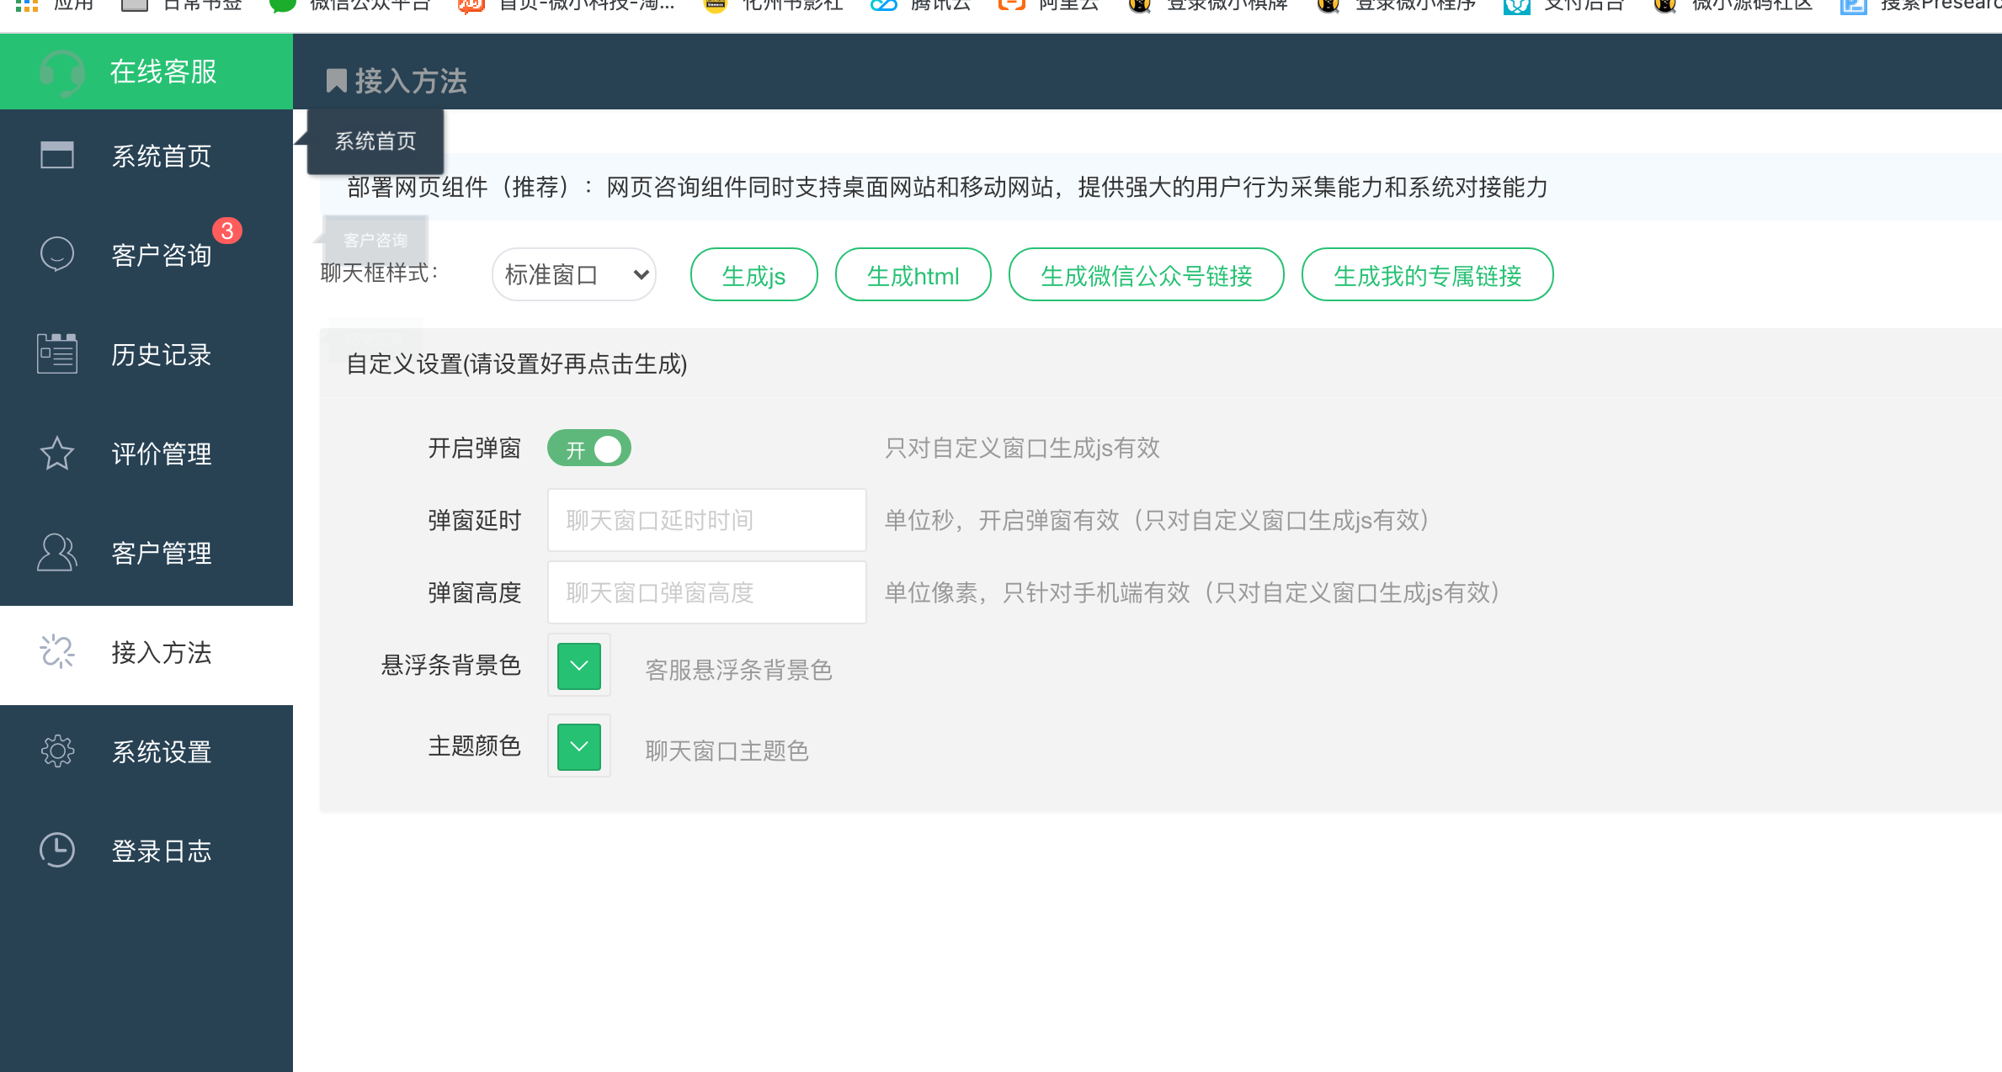
Task: Click the 客服悬浮条背景色 hint text
Action: click(739, 670)
